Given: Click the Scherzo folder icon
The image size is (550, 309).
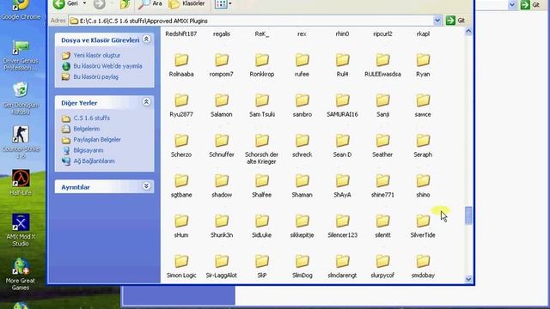Looking at the screenshot, I should [x=181, y=141].
